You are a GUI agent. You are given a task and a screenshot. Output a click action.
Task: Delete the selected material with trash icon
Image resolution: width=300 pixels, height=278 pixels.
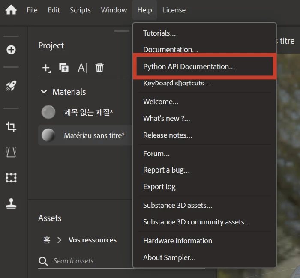click(99, 68)
